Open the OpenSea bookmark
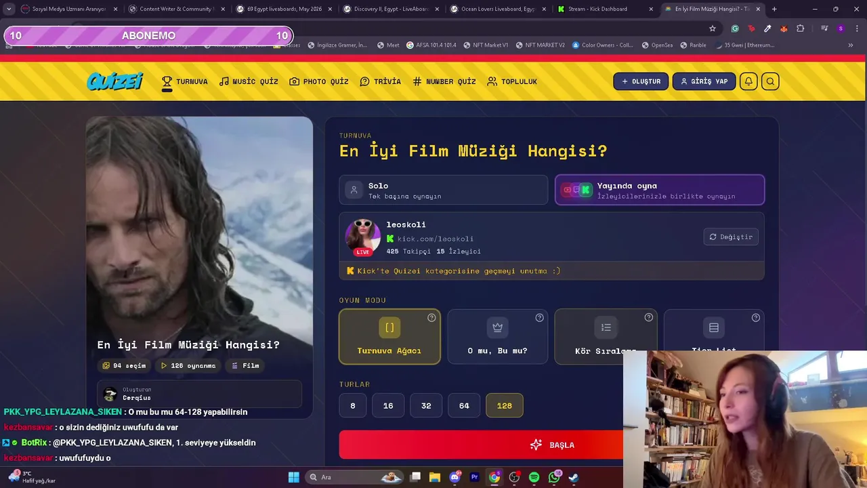Screen dimensions: 867x488 657,45
